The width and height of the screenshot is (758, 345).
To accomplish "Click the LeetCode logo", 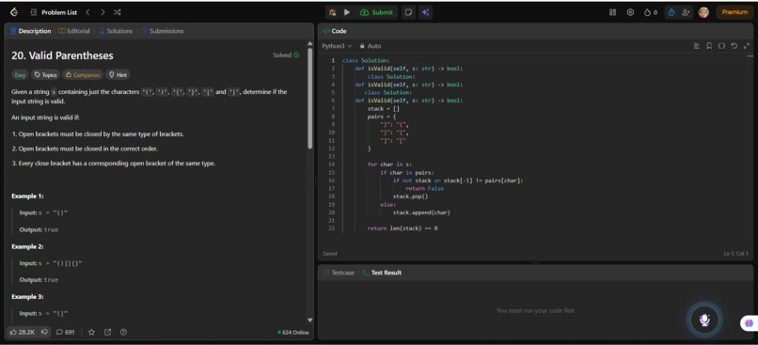I will [14, 12].
